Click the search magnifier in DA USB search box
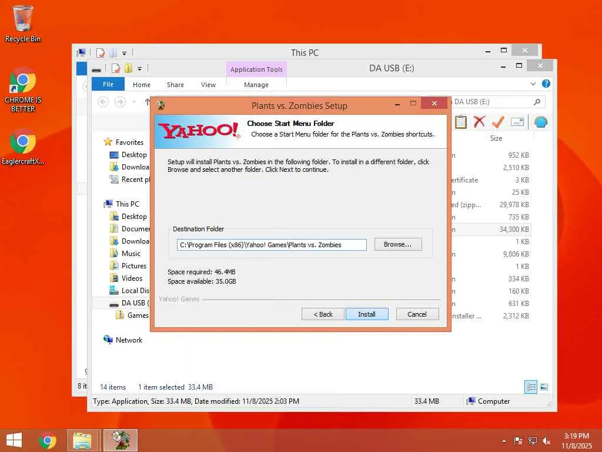 [537, 101]
